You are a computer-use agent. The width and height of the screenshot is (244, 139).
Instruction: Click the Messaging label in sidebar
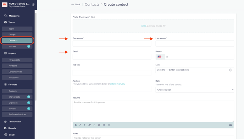click(14, 16)
